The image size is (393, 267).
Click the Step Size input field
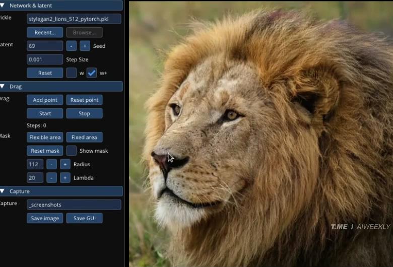click(x=45, y=59)
